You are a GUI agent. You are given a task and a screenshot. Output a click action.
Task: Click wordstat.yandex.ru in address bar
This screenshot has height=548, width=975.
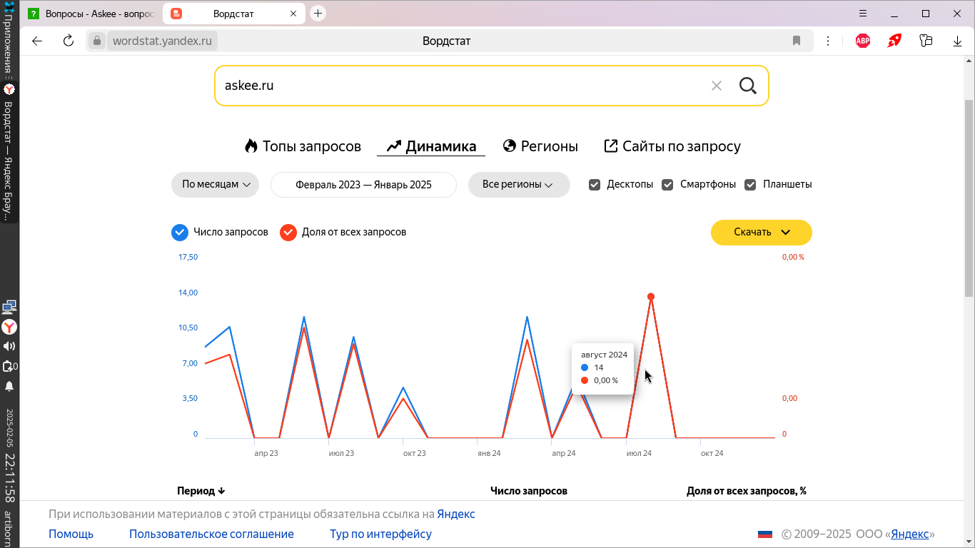click(x=162, y=41)
